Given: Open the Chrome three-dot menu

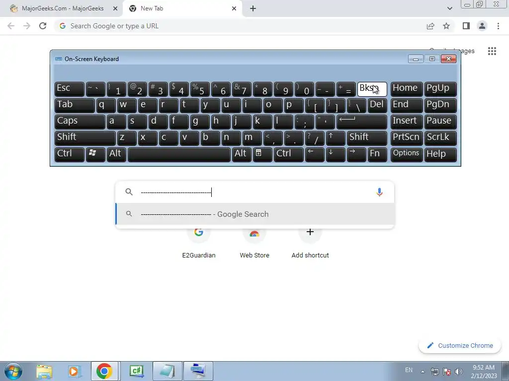Looking at the screenshot, I should pyautogui.click(x=498, y=26).
